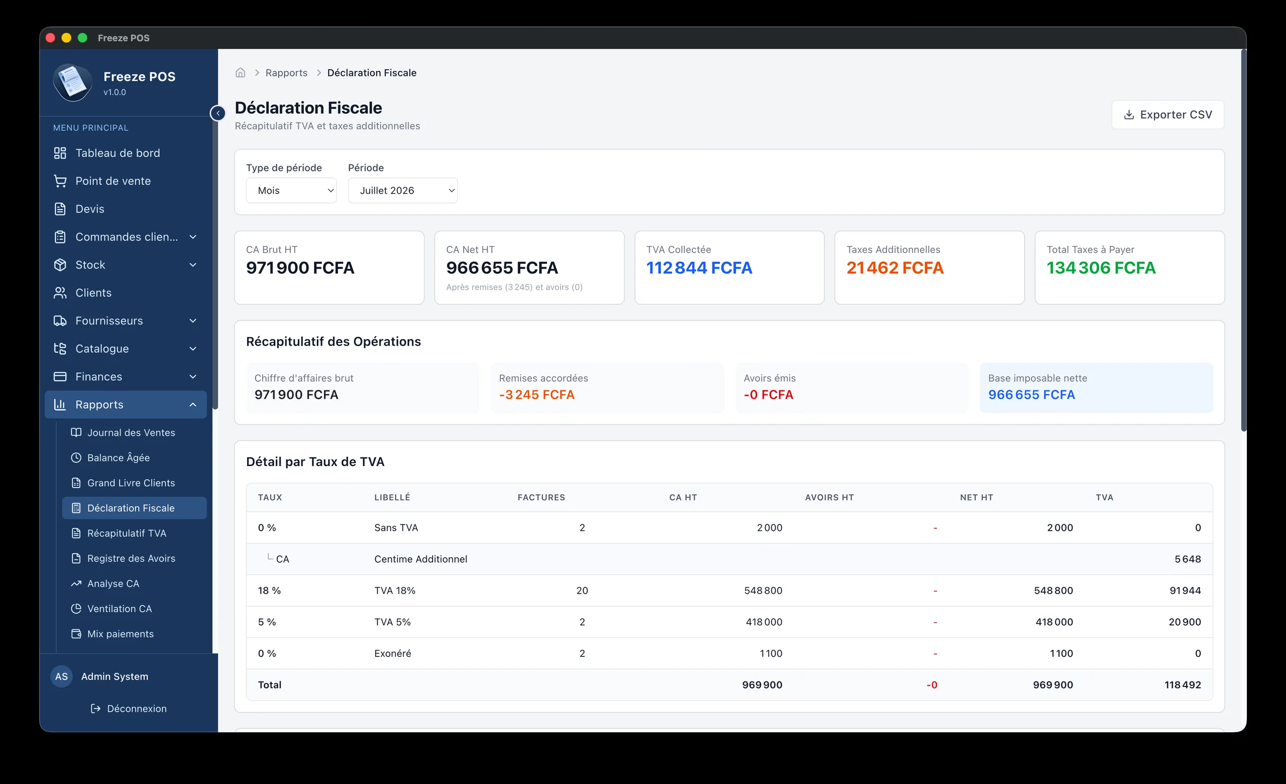Click the Total Taxes à Payer card value
The height and width of the screenshot is (784, 1286).
coord(1101,268)
